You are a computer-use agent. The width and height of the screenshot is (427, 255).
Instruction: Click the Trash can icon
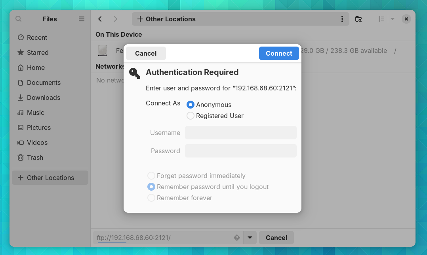[21, 157]
